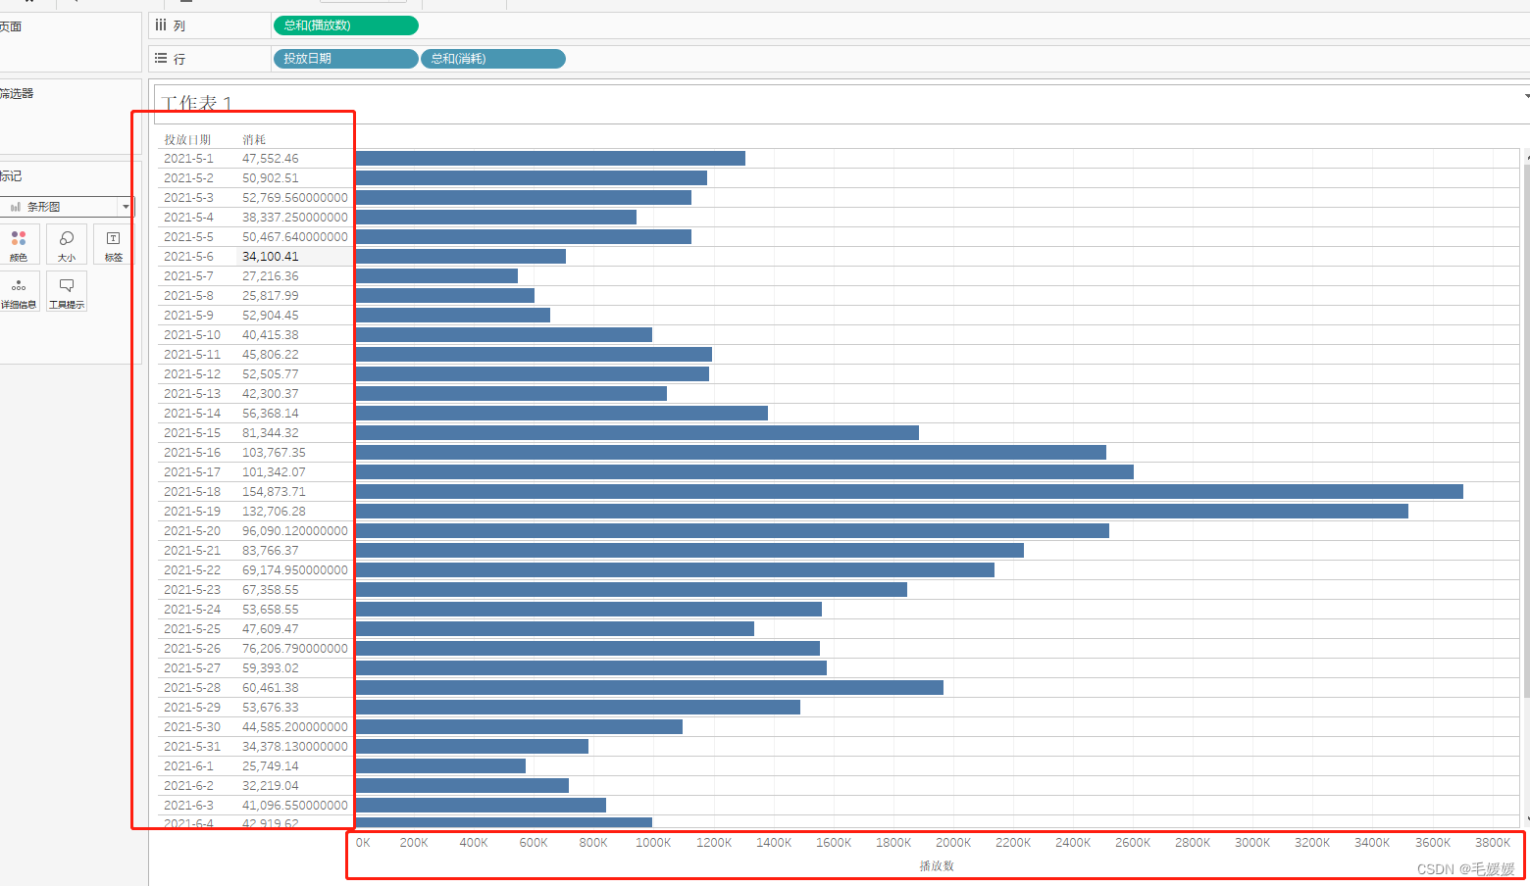
Task: Select the 消耗 column header
Action: pos(254,139)
